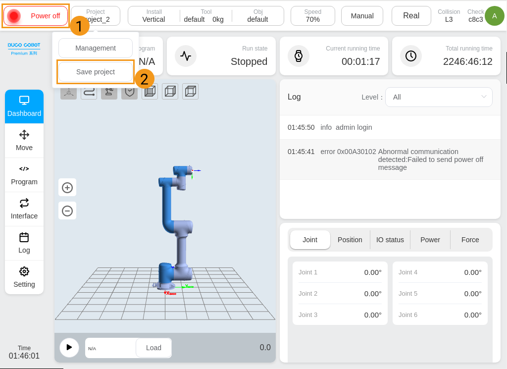
Task: Choose Save project from the menu
Action: click(96, 72)
